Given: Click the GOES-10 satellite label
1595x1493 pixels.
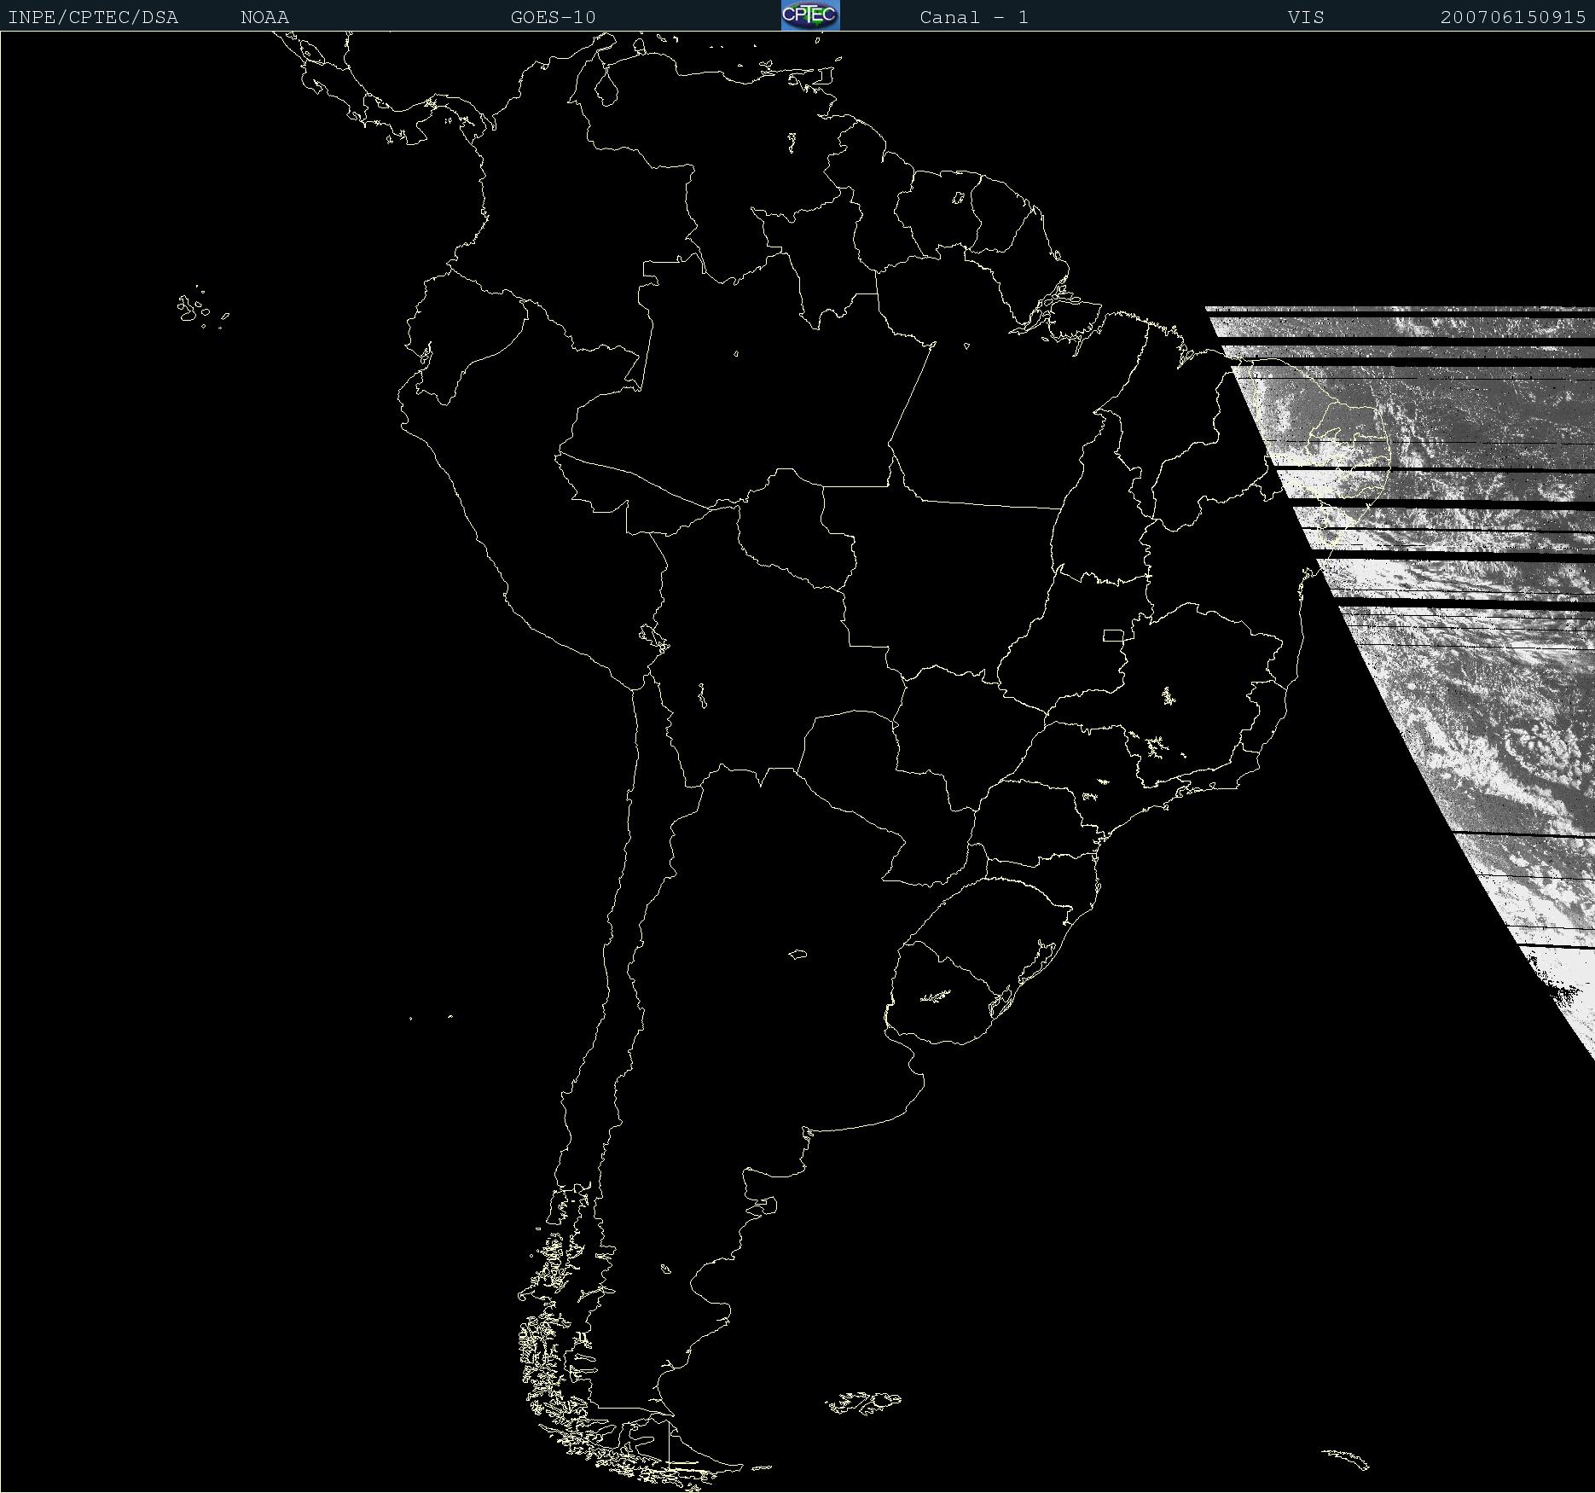Looking at the screenshot, I should [x=554, y=18].
